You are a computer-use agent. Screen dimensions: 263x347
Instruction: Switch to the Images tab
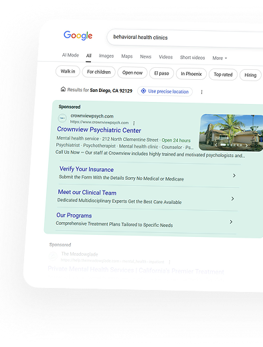pos(106,56)
